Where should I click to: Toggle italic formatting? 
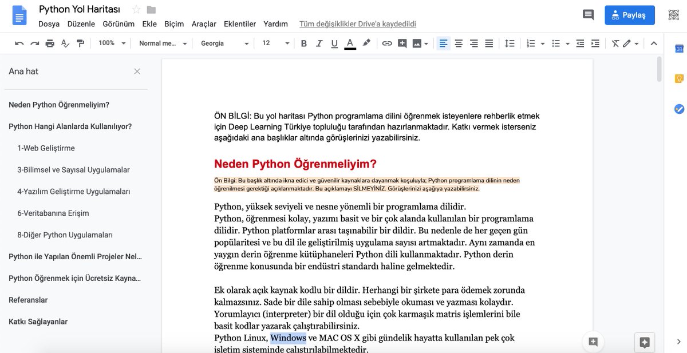click(x=319, y=43)
